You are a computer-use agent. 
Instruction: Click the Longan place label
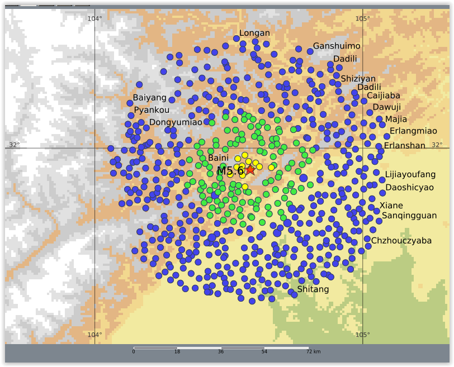[254, 33]
